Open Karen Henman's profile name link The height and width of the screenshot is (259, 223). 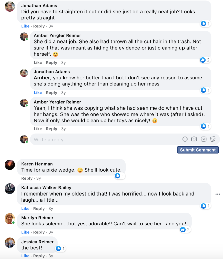click(37, 164)
